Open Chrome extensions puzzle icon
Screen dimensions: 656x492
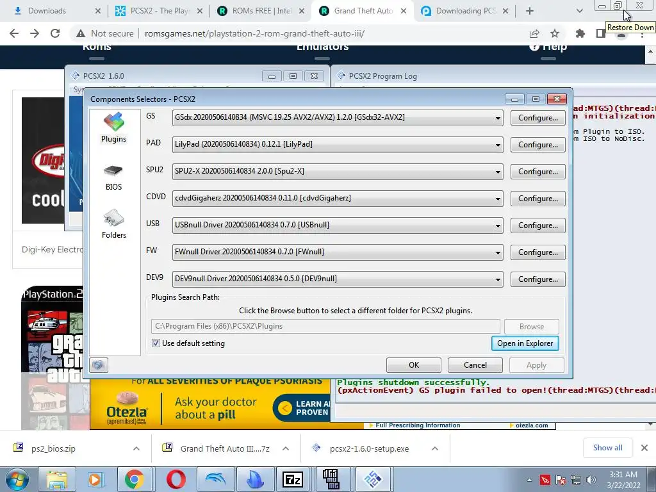pyautogui.click(x=580, y=33)
